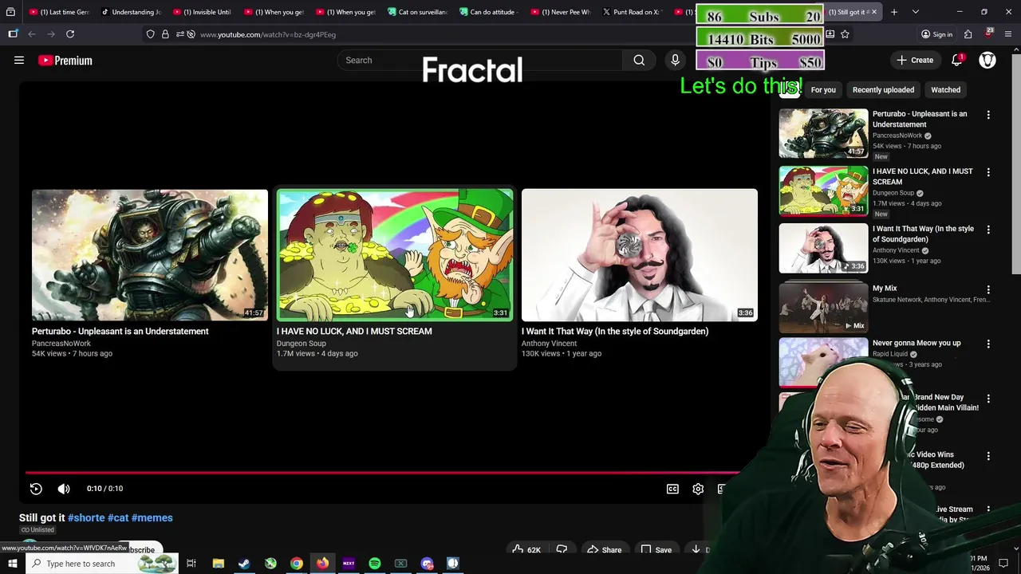Seek using the red progress bar
Screen dimensions: 1021x574
click(383, 473)
